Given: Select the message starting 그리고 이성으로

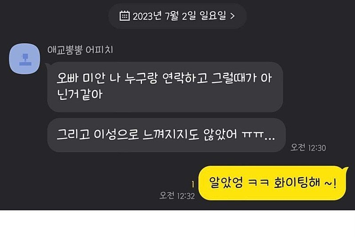Looking at the screenshot, I should 166,135.
